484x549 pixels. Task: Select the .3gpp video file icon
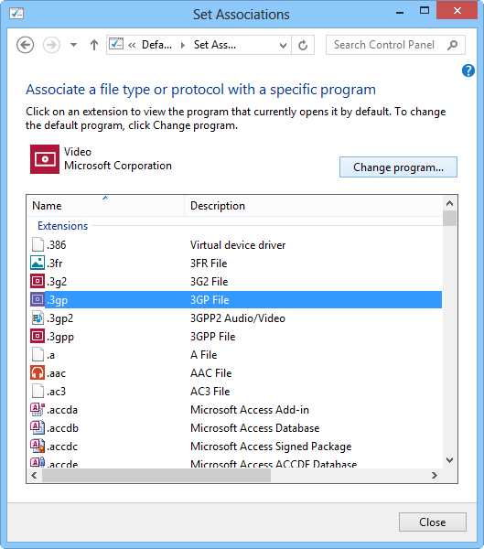(38, 336)
